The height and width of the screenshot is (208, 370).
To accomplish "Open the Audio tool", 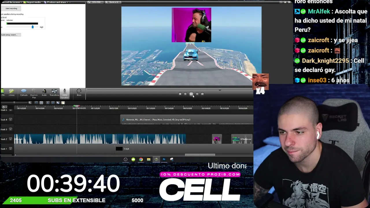I will click(44, 93).
